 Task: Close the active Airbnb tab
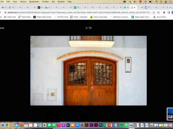(135, 8)
